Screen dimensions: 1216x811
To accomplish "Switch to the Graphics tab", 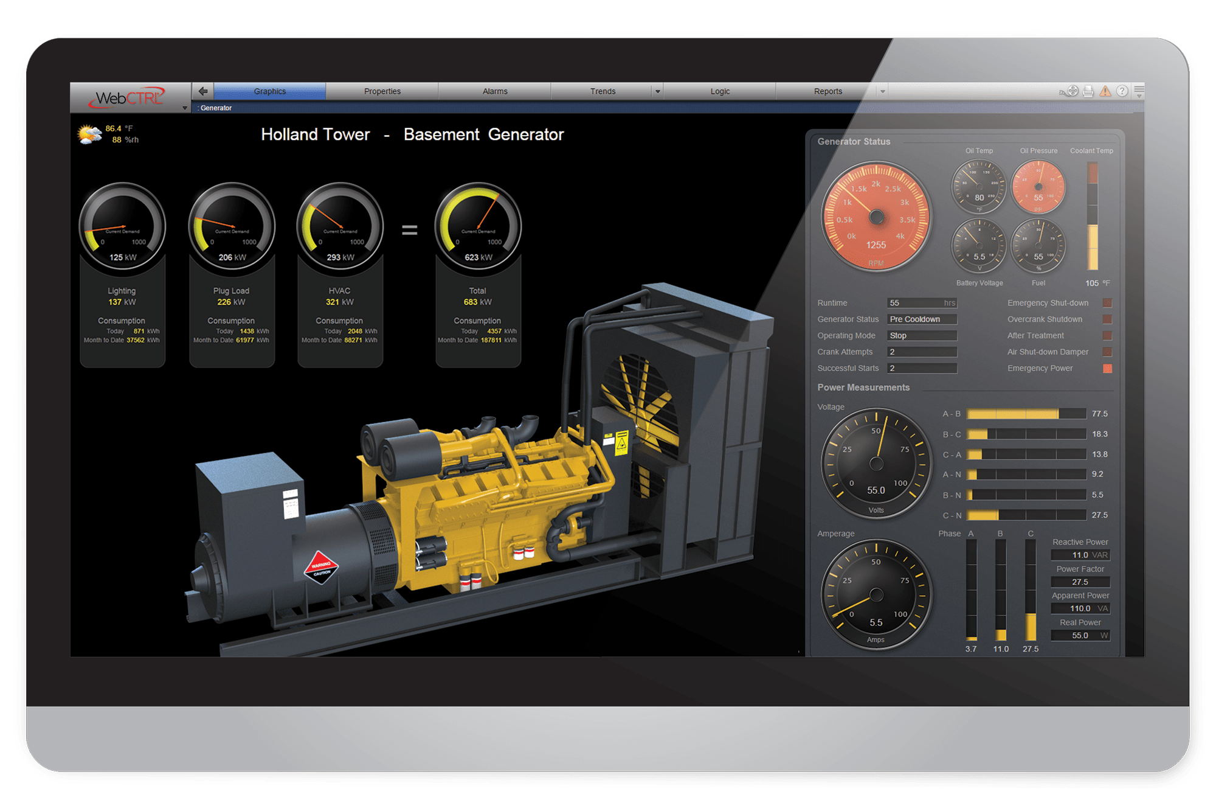I will click(x=270, y=91).
